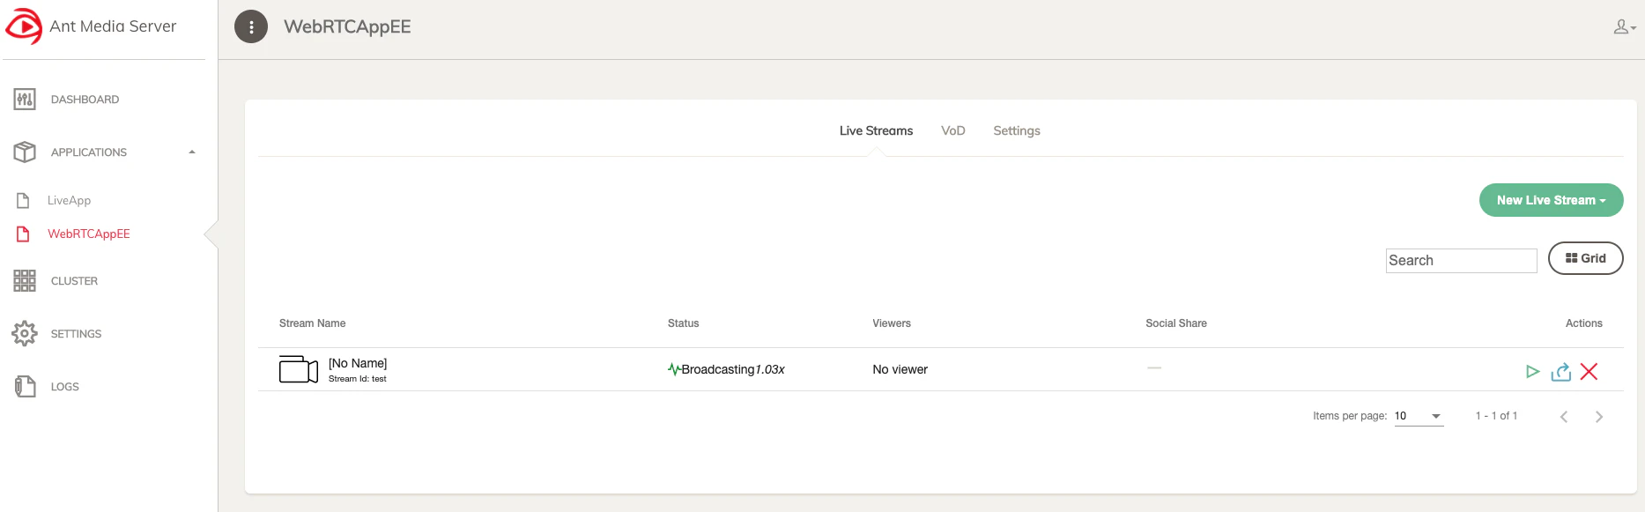Go to the previous page of streams
The width and height of the screenshot is (1645, 512).
[x=1564, y=417]
